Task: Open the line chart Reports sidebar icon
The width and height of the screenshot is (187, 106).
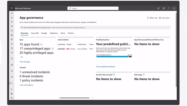Action: tap(12, 89)
